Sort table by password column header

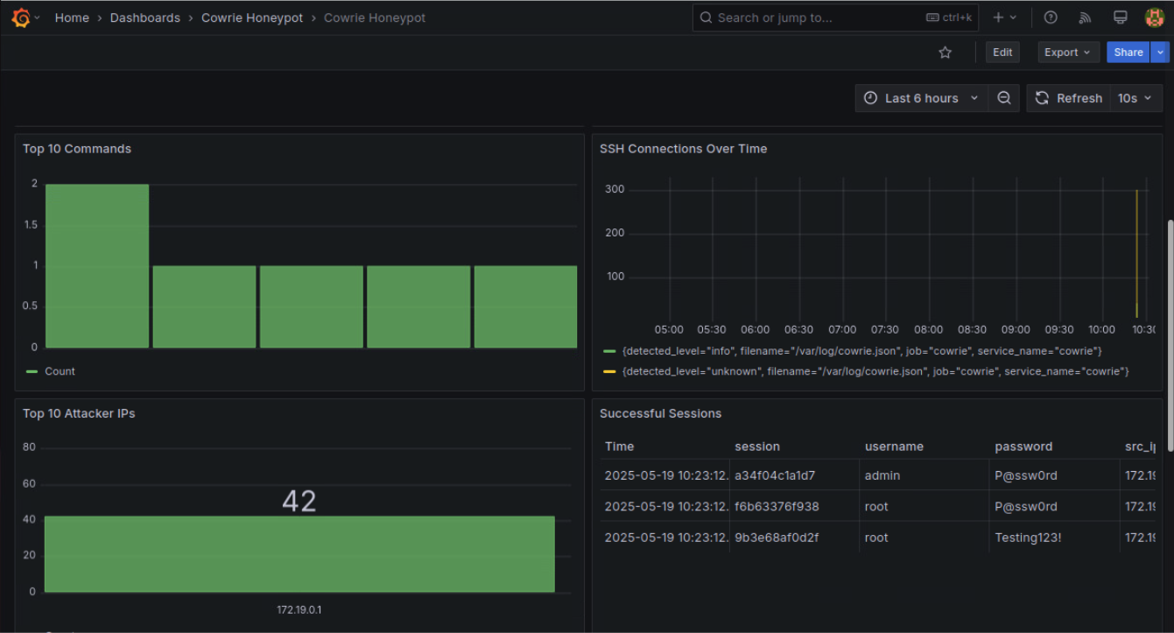pyautogui.click(x=1023, y=447)
